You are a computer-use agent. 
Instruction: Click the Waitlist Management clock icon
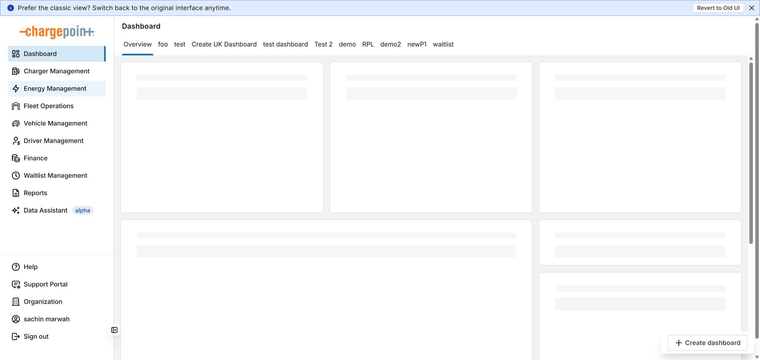point(16,176)
